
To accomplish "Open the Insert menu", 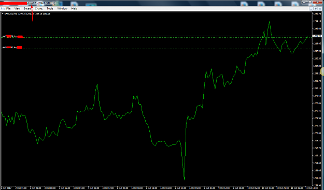I will 27,9.
